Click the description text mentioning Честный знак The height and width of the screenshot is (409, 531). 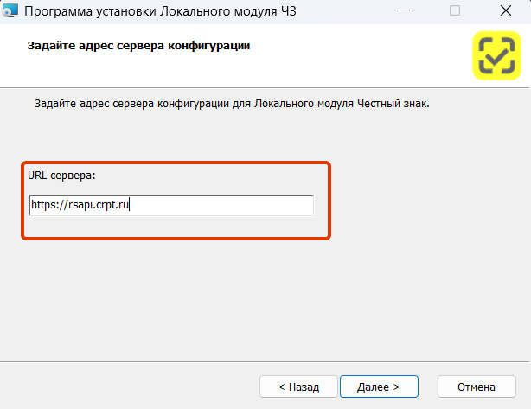[232, 104]
